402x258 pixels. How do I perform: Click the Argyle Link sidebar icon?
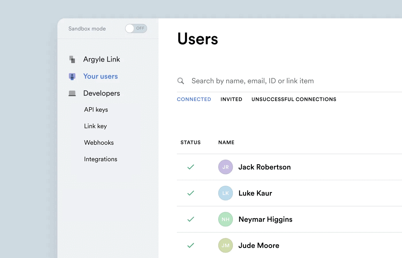(72, 59)
